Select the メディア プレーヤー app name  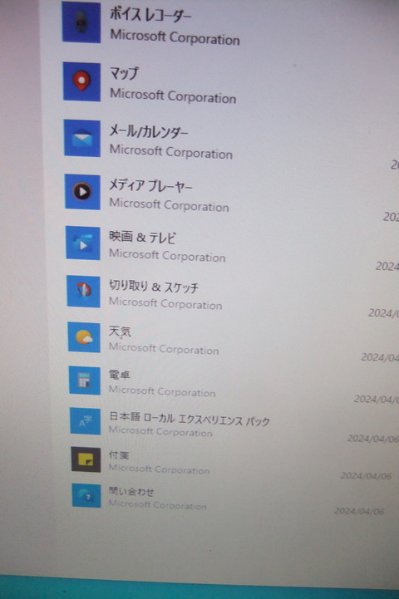point(150,185)
